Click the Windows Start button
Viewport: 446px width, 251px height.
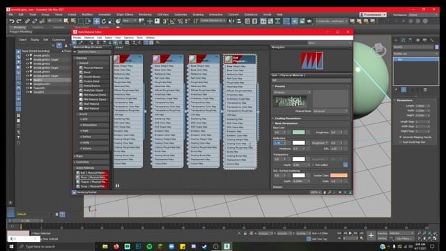(11, 246)
